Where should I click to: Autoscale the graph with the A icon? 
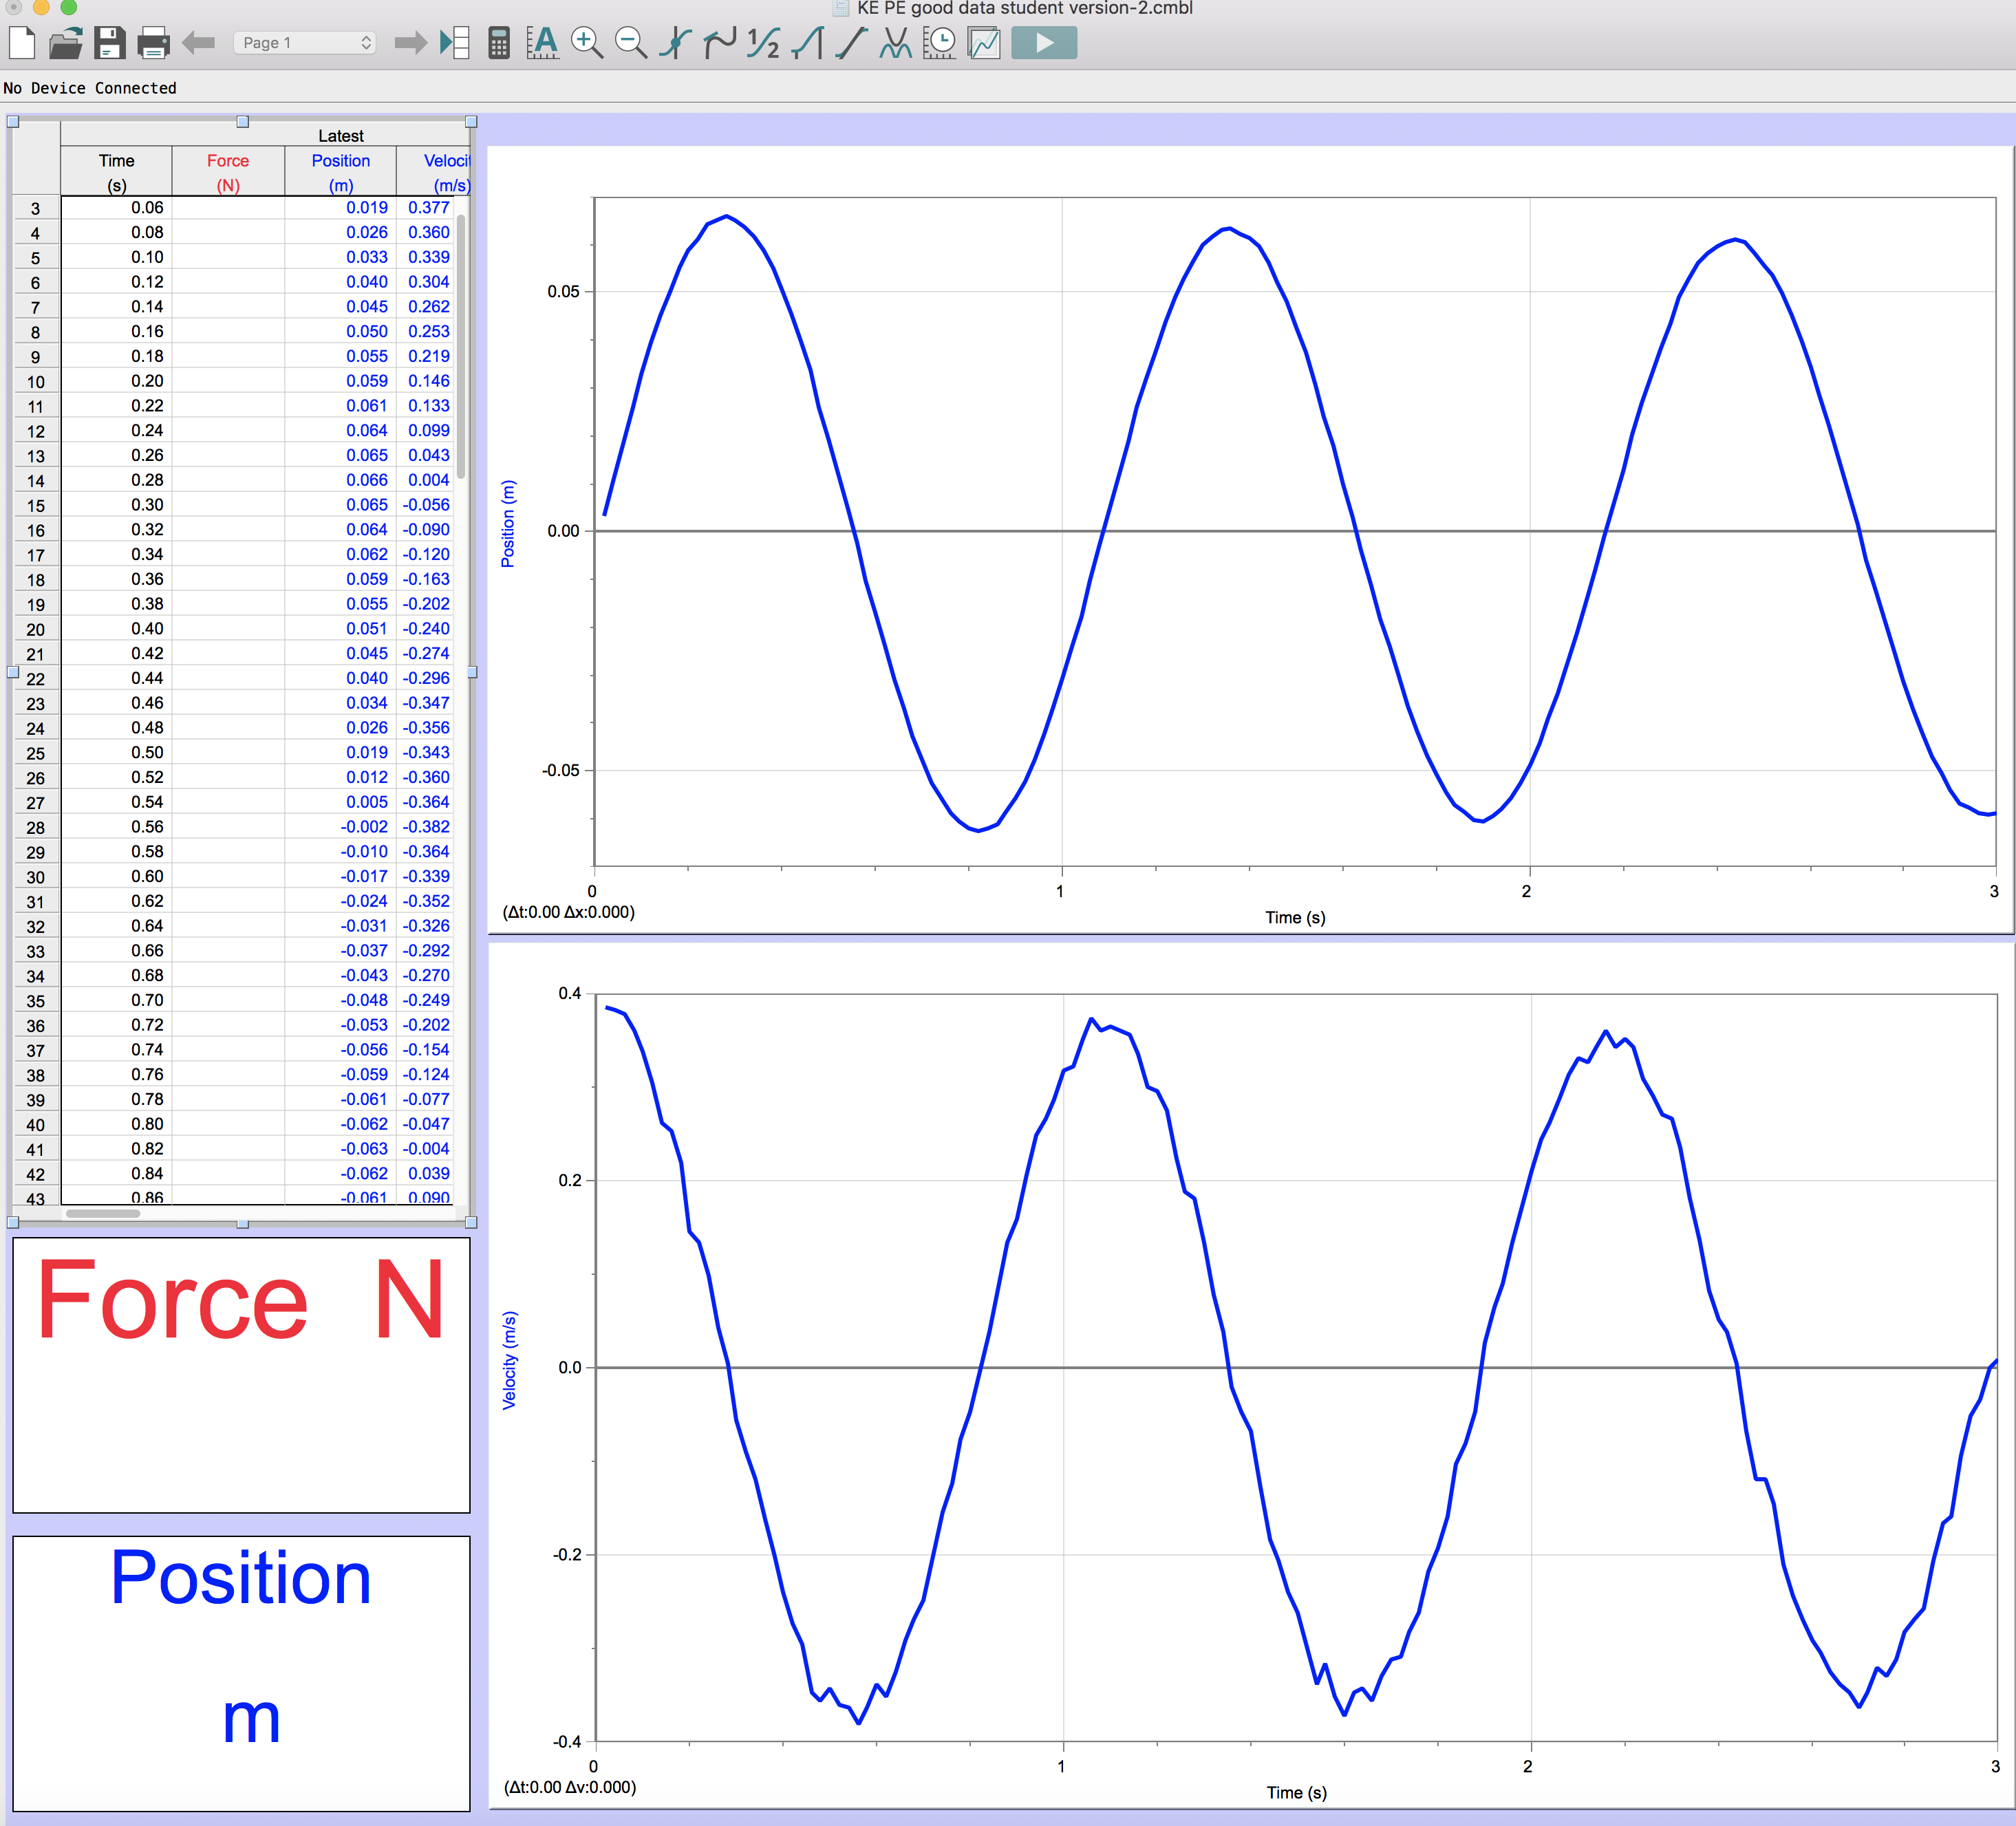[542, 43]
